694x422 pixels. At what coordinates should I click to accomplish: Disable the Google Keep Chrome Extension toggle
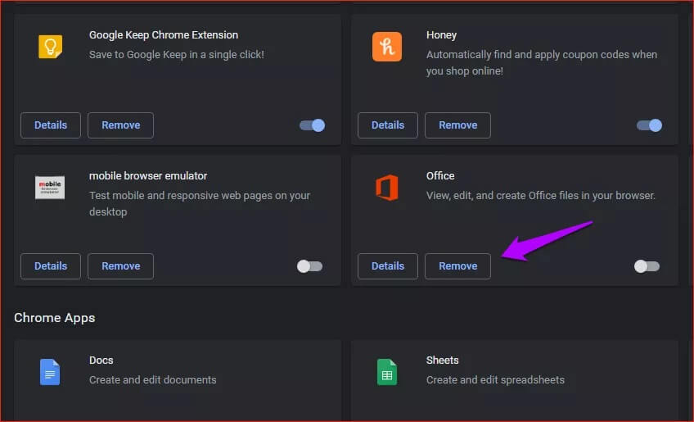[x=313, y=125]
